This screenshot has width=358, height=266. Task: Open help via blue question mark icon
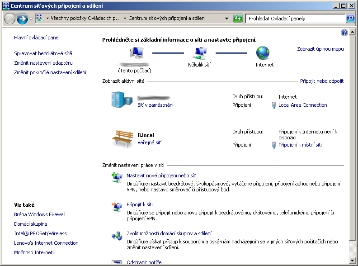click(344, 33)
